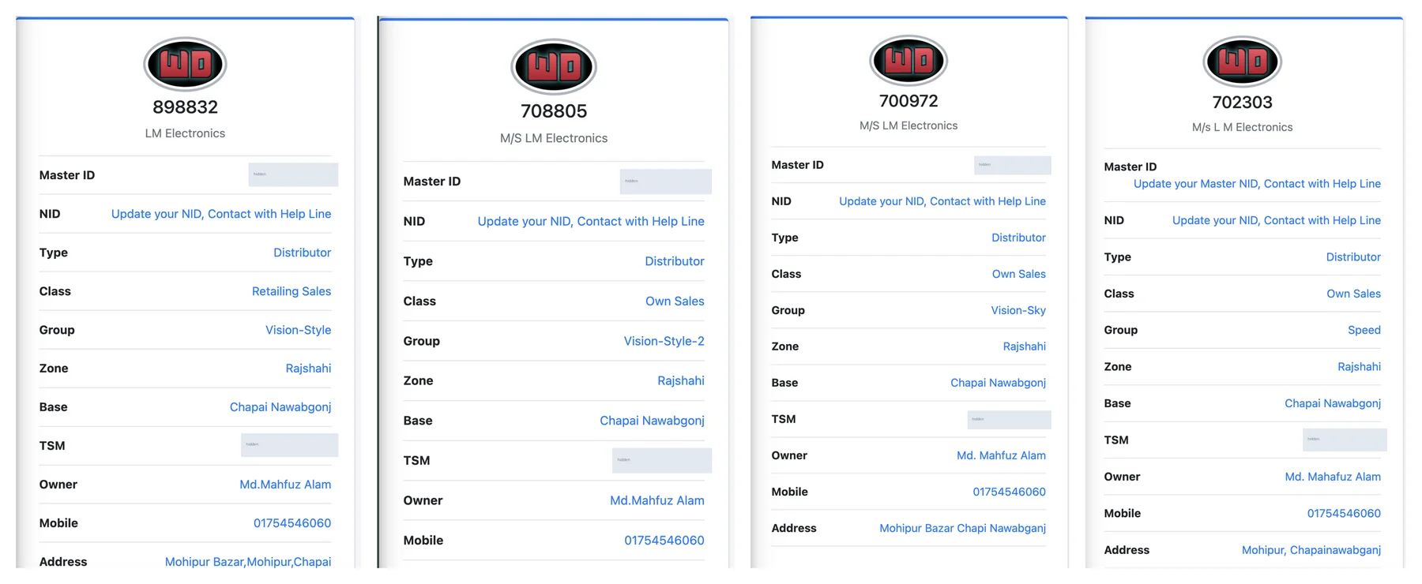Image resolution: width=1422 pixels, height=584 pixels.
Task: Select shop name M/S LM Electronics under 708805
Action: pyautogui.click(x=554, y=138)
